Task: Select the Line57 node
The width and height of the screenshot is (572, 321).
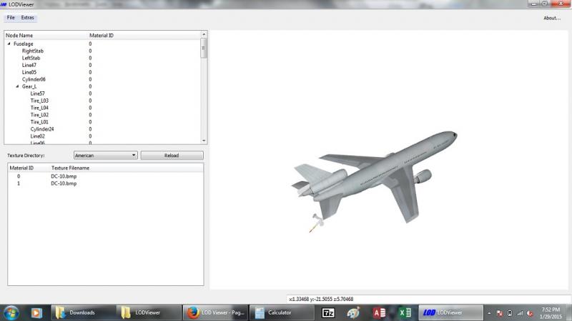Action: pos(38,93)
